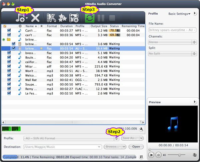Open the Save As dropdown arrow

point(141,138)
